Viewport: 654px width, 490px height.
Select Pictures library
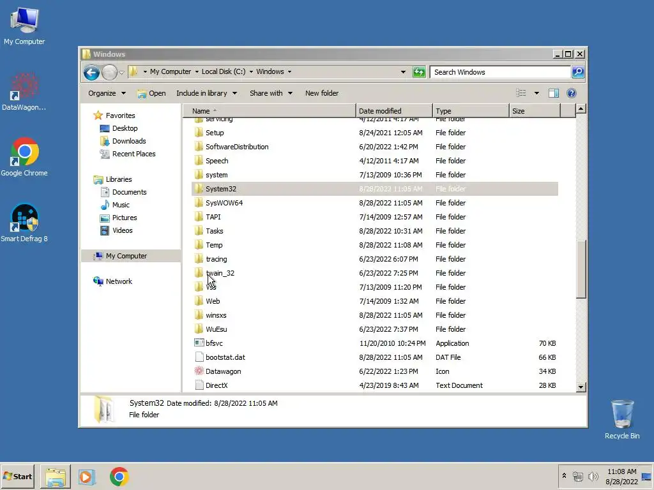pos(125,218)
